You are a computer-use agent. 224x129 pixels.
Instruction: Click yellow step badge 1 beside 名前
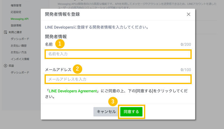tap(60, 44)
